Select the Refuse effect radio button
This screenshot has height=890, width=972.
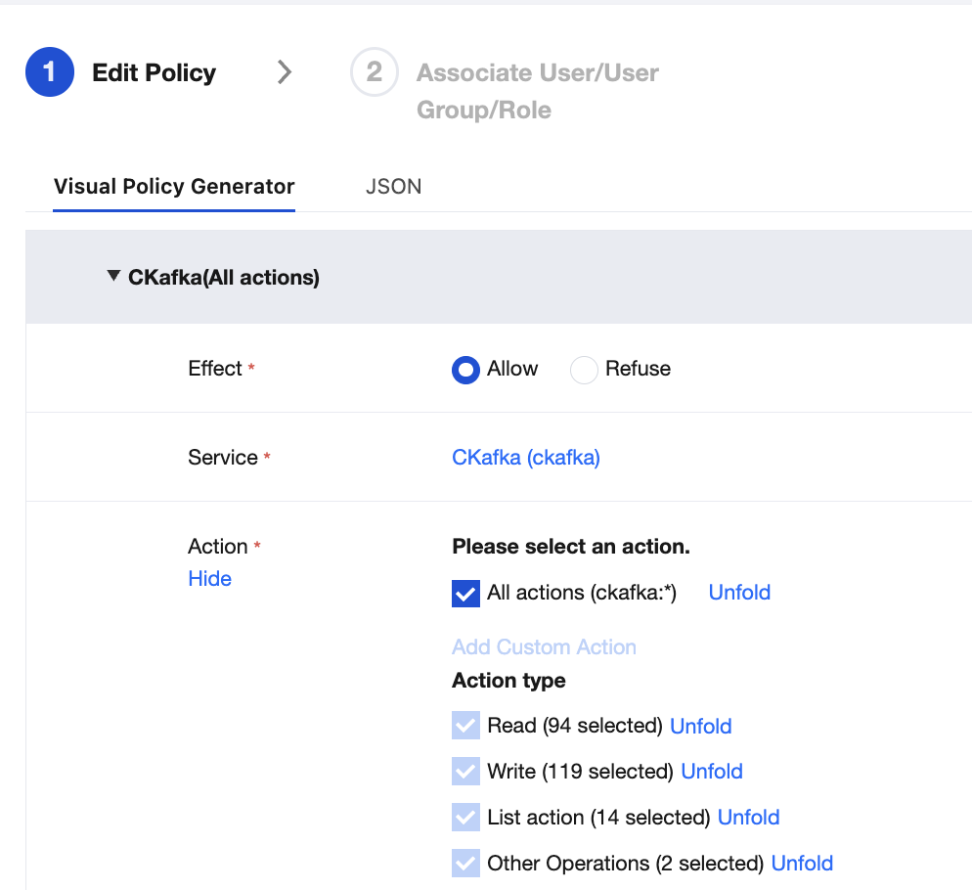click(584, 370)
